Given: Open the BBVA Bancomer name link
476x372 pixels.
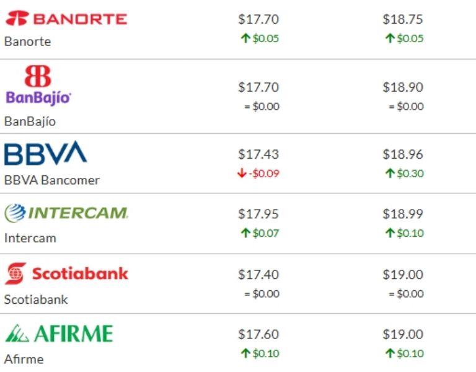Looking at the screenshot, I should (51, 180).
